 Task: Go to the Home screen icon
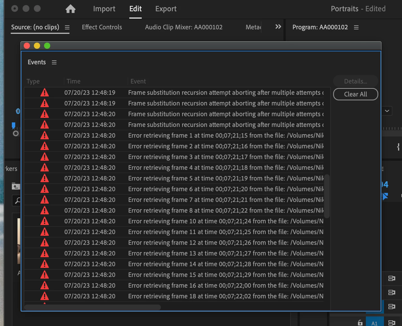coord(71,9)
